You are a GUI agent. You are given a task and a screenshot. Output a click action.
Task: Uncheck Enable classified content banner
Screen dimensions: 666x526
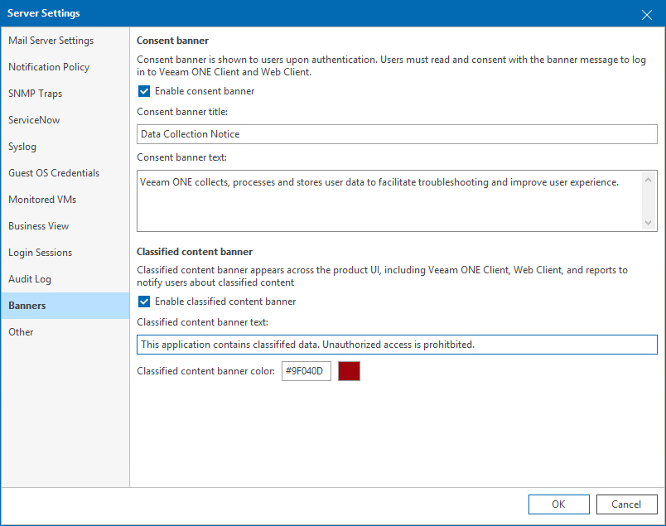coord(143,302)
